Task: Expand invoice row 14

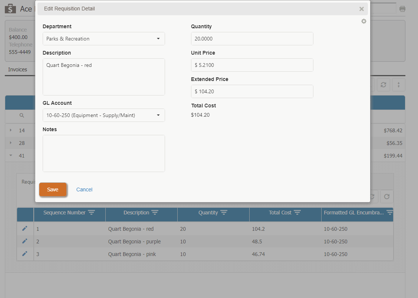Action: pyautogui.click(x=10, y=130)
